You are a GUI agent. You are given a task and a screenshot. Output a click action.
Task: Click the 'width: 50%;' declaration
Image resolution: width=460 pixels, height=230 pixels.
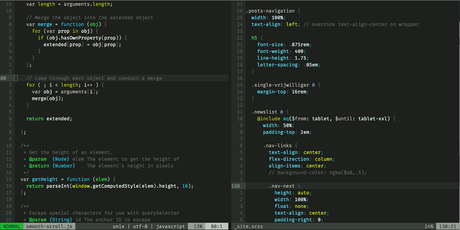pos(279,125)
